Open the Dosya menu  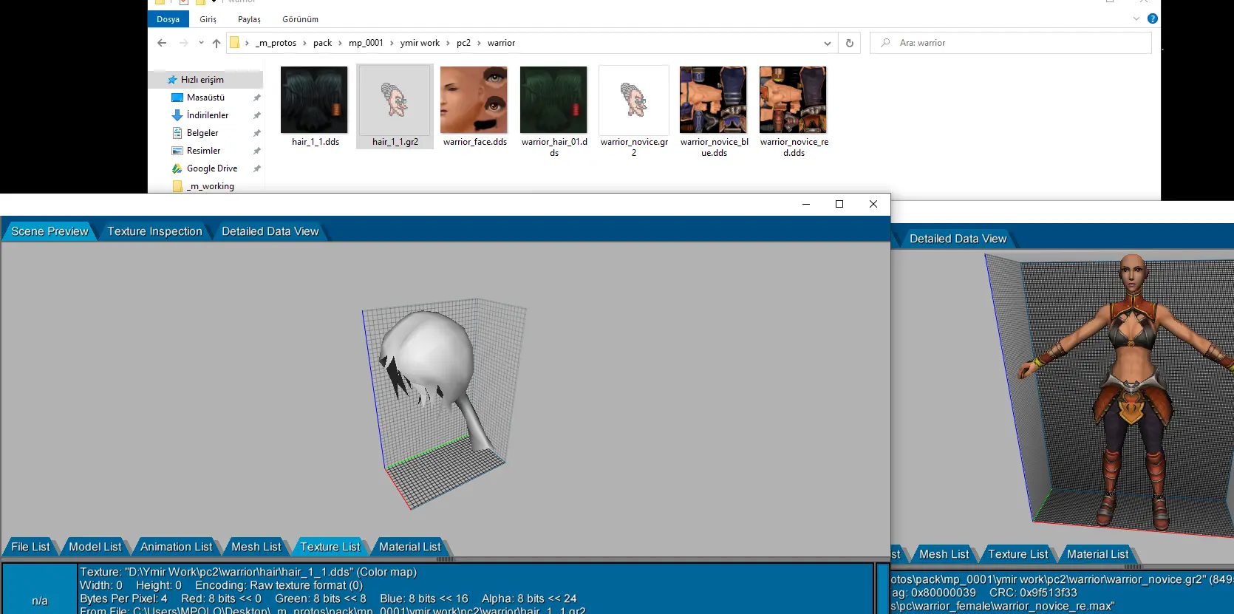tap(168, 19)
